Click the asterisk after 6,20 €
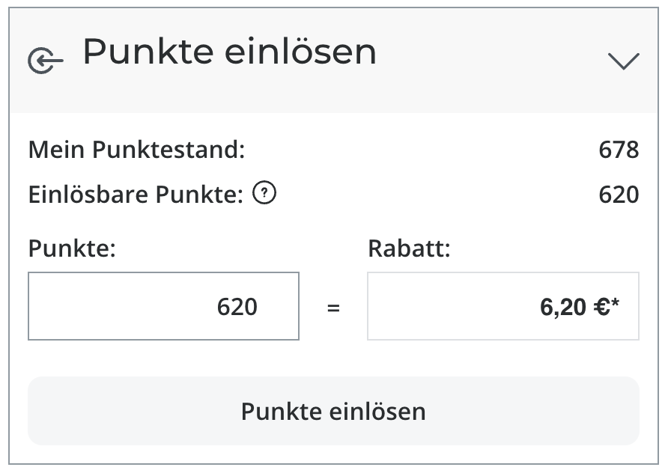The image size is (668, 473). (615, 303)
